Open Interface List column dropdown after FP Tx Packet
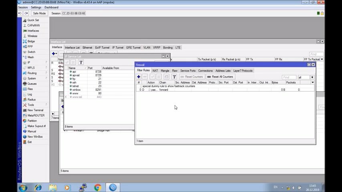The image size is (342, 192). point(322,59)
